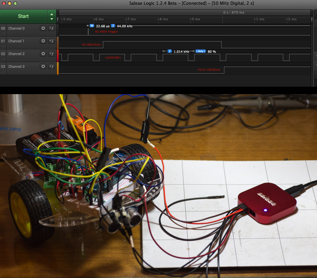Set trigger edge on Channel 0
This screenshot has height=278, width=317.
[x=51, y=28]
